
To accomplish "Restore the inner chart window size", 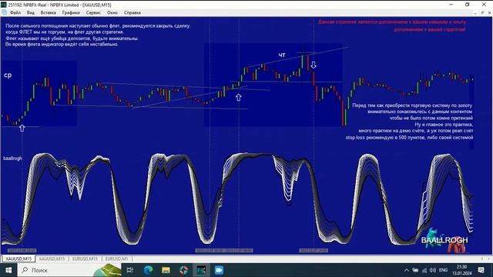I will [x=482, y=13].
